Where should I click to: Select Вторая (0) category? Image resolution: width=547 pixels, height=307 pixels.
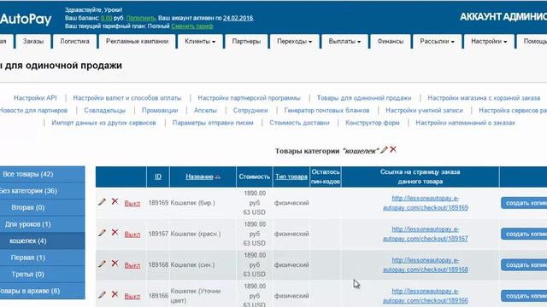click(x=42, y=207)
